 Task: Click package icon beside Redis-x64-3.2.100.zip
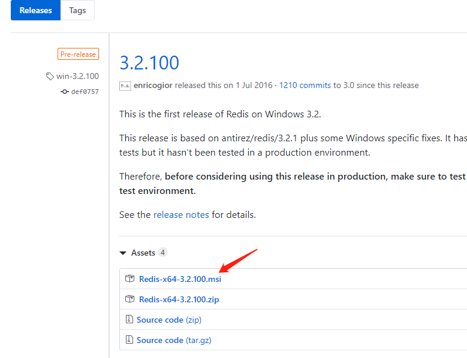pyautogui.click(x=130, y=299)
